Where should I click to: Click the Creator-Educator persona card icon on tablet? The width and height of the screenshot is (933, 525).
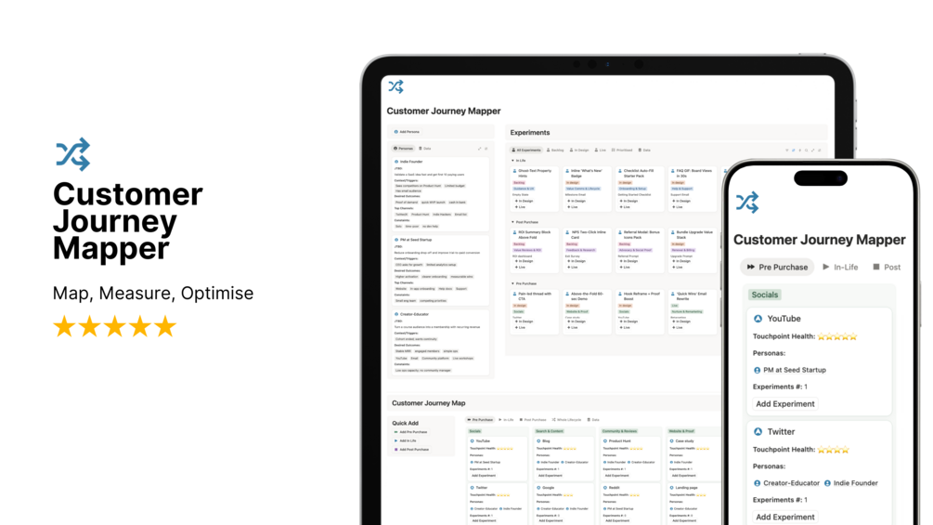pyautogui.click(x=396, y=314)
